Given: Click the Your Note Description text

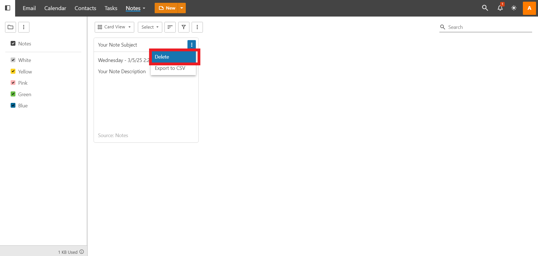Looking at the screenshot, I should 122,72.
